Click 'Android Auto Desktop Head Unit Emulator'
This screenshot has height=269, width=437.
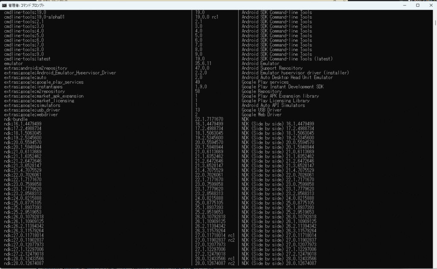pyautogui.click(x=287, y=77)
